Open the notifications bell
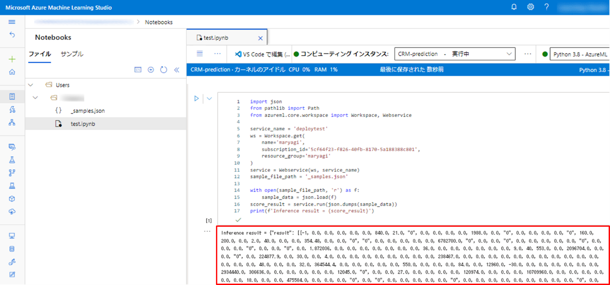This screenshot has height=285, width=610. 514,7
